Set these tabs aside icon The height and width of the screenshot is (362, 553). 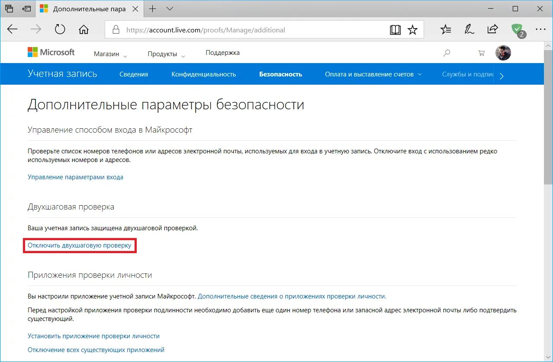point(26,9)
